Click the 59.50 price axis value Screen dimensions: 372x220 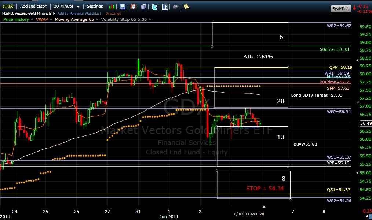click(x=365, y=27)
